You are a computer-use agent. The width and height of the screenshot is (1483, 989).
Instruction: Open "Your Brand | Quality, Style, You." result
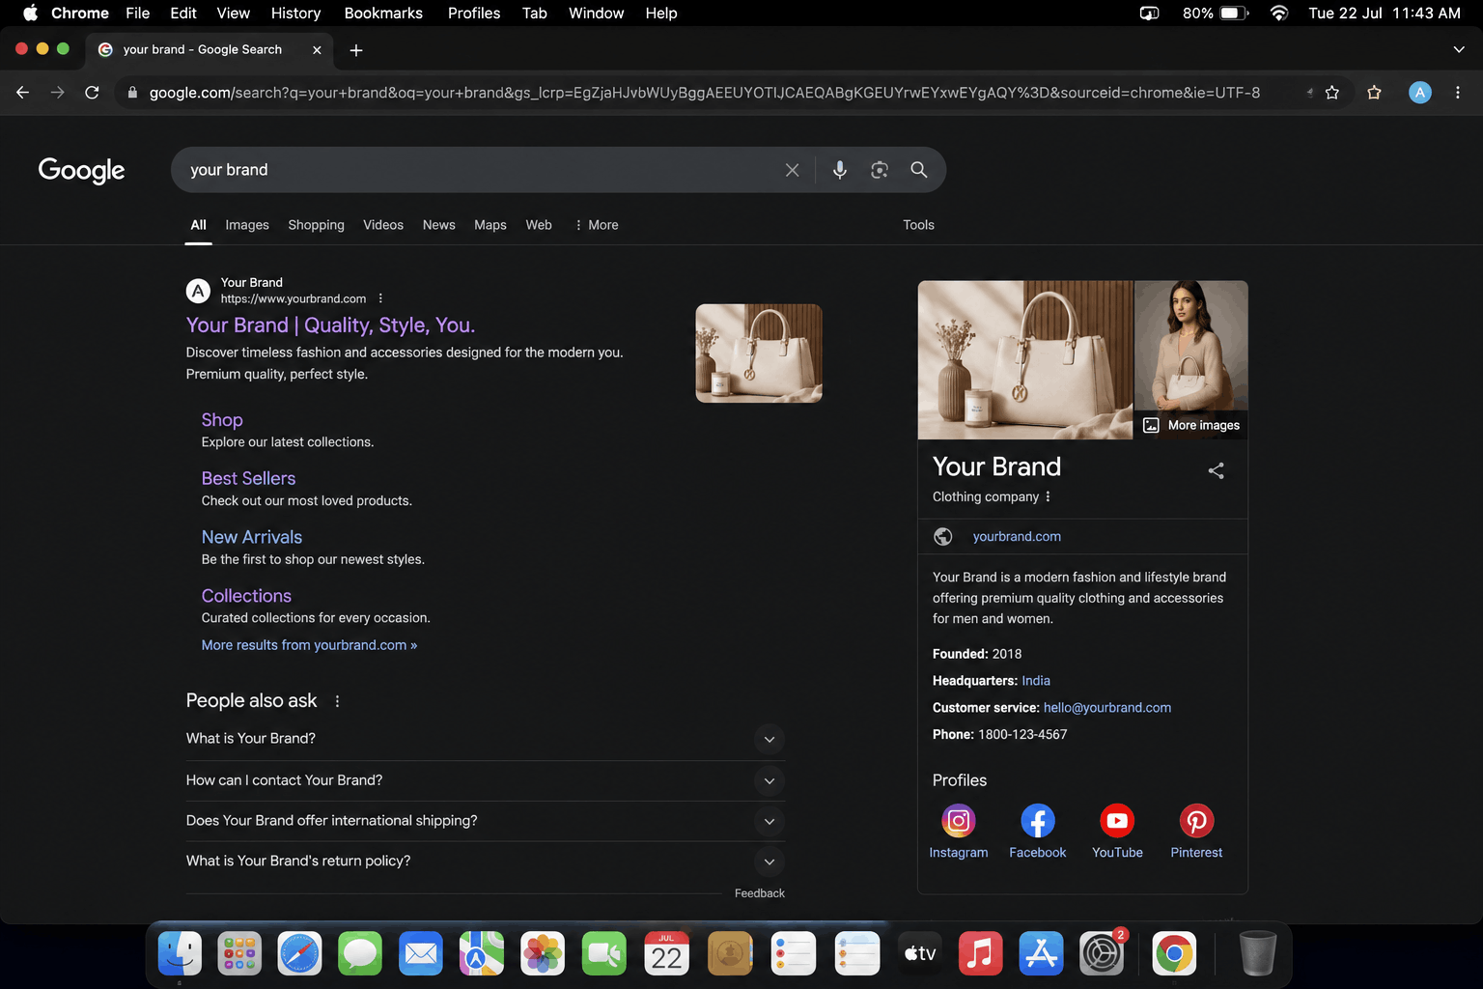click(x=330, y=325)
